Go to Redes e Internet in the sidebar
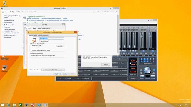Image resolution: width=191 pixels, height=107 pixels. point(8,23)
